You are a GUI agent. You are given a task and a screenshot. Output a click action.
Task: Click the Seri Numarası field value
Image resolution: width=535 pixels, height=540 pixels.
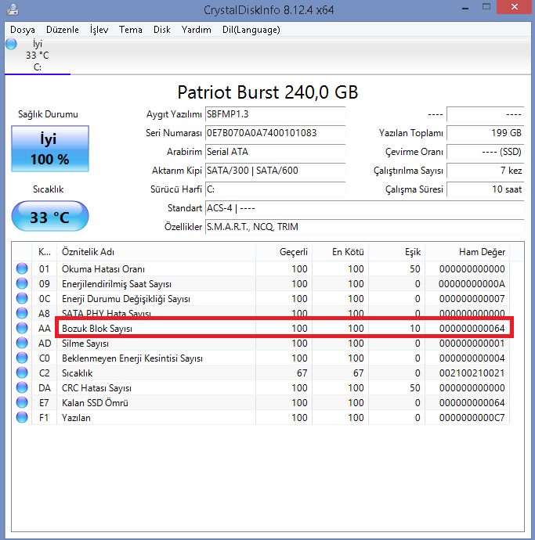276,133
